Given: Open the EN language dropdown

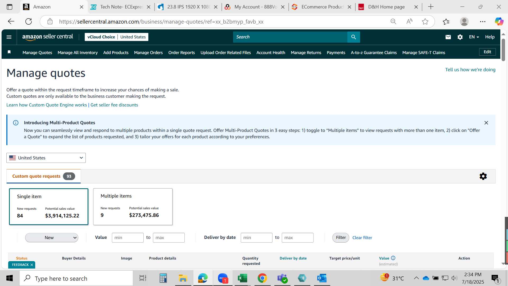Looking at the screenshot, I should point(474,37).
